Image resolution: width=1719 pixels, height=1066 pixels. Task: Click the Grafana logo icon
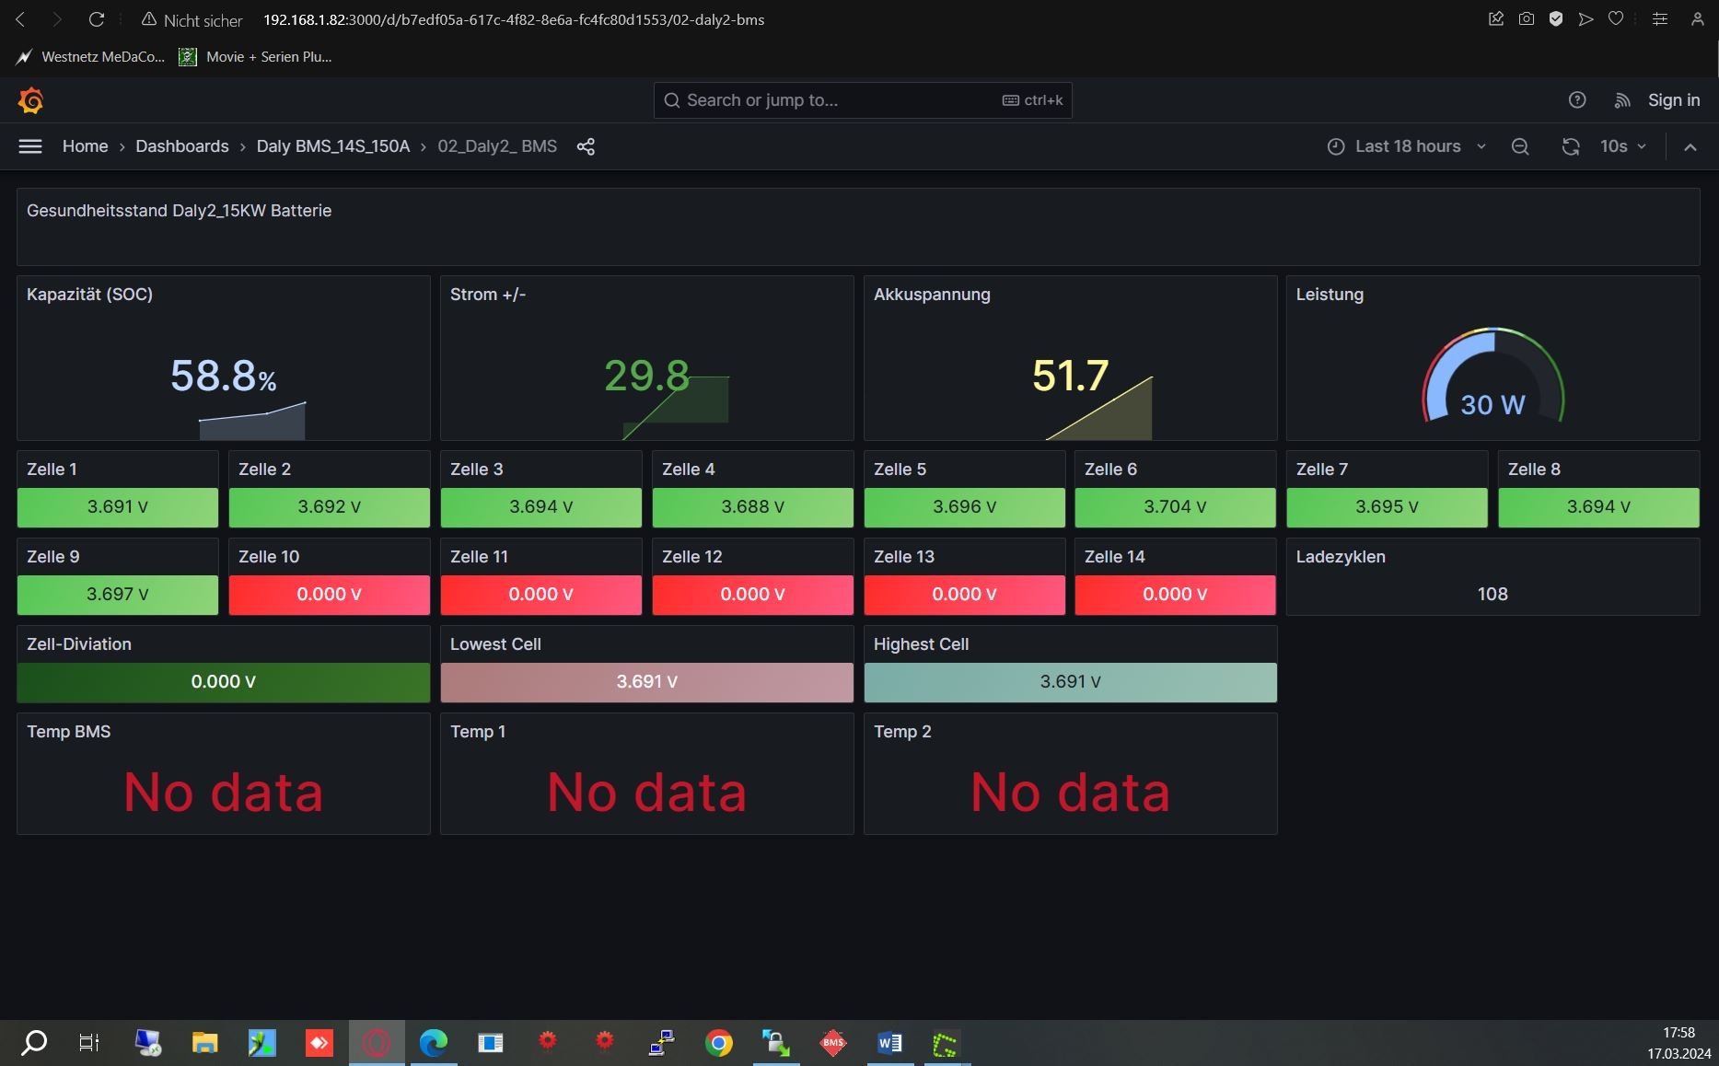31,100
